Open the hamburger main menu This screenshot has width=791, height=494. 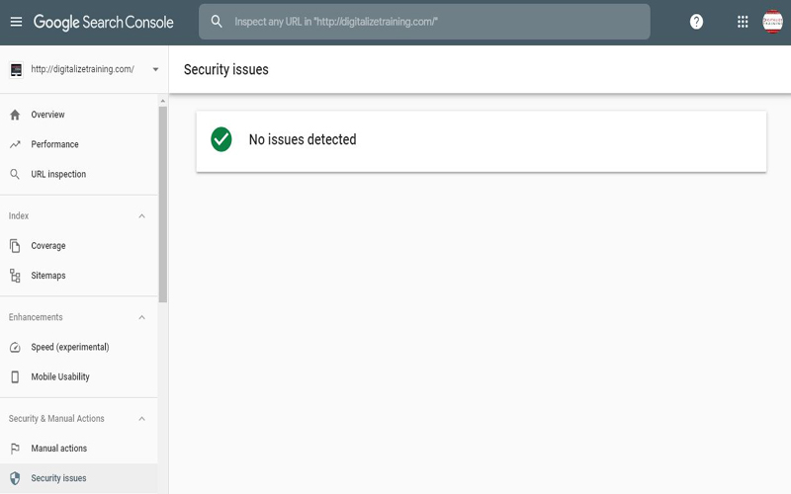tap(16, 22)
